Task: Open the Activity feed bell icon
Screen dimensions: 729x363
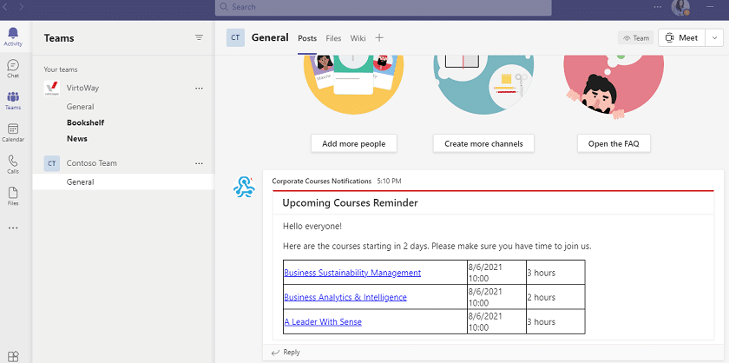Action: (x=13, y=36)
